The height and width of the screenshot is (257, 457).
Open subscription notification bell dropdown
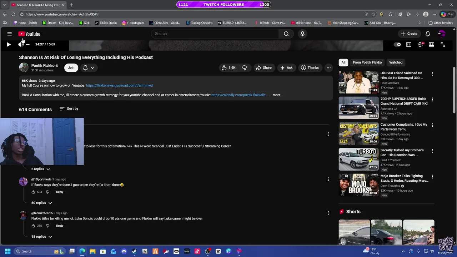pos(89,67)
